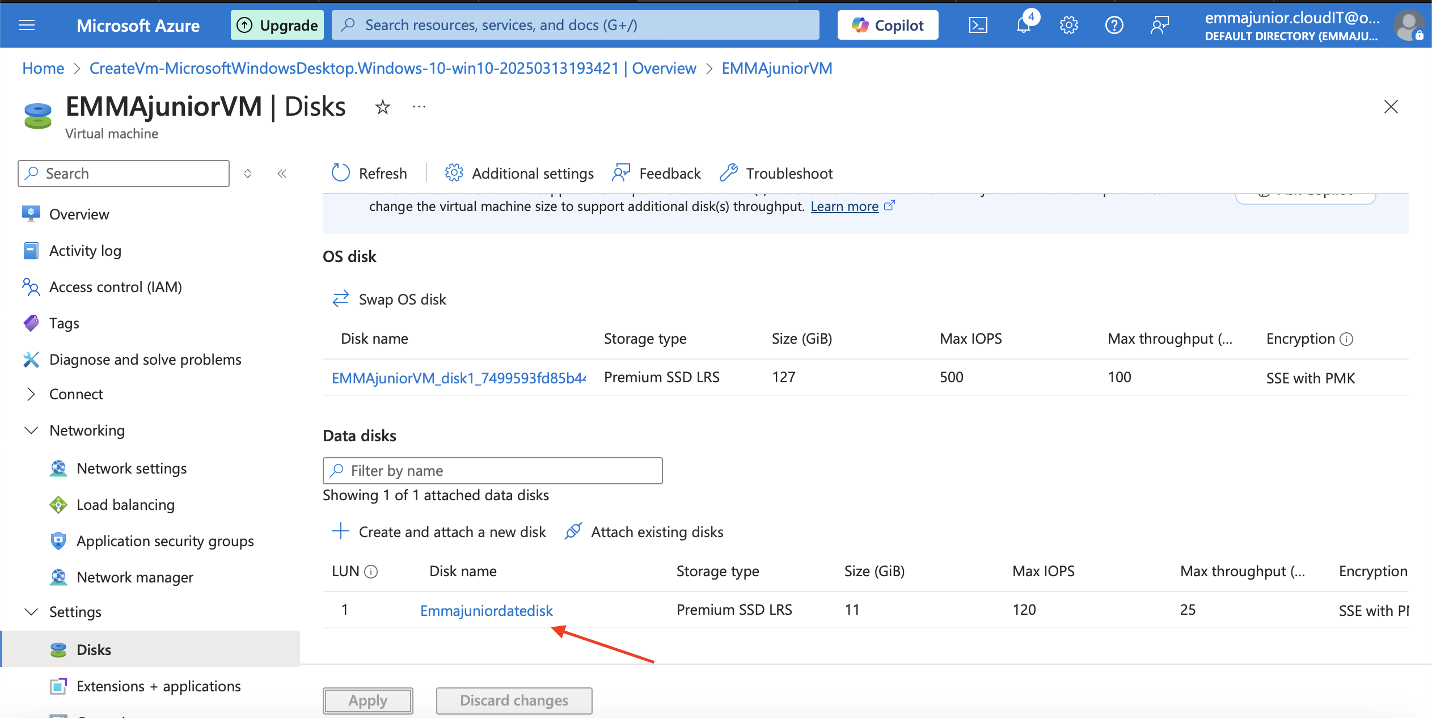Select Disks in the sidebar
Screen dimensions: 1432x718
click(x=150, y=649)
